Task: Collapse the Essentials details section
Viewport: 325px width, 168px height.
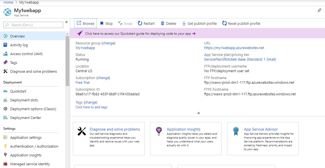Action: point(198,113)
